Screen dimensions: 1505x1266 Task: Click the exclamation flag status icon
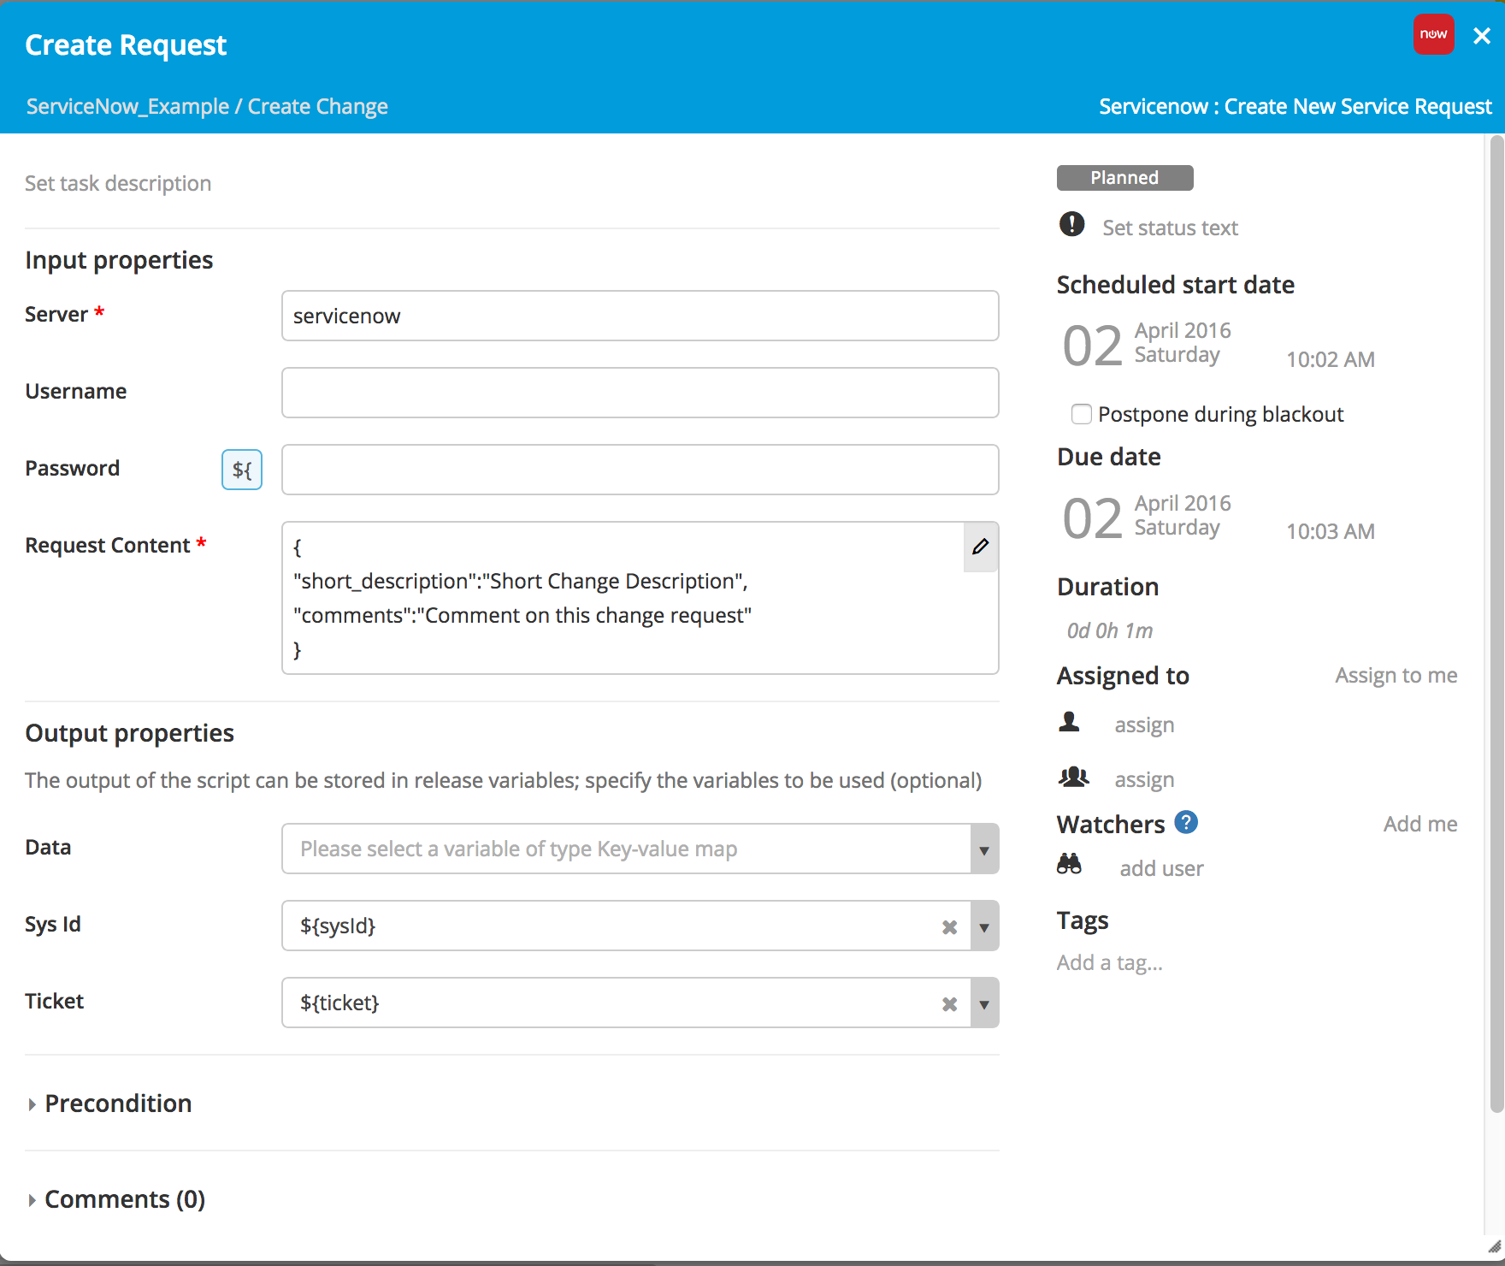coord(1071,224)
